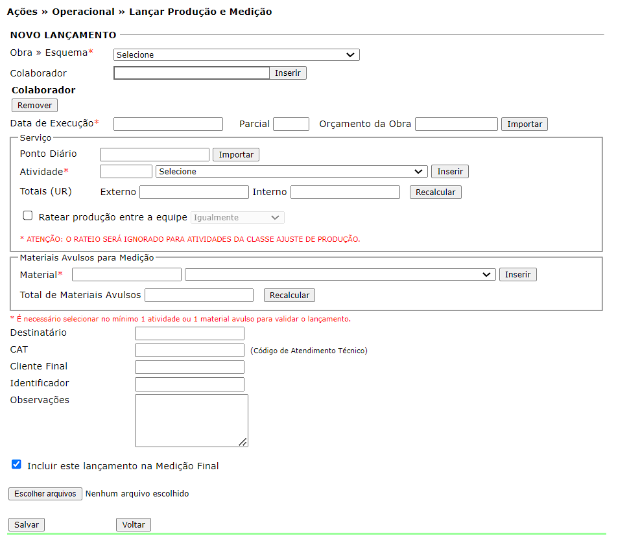
Task: Recalcular the Total de Materiais Avulsos
Action: [289, 296]
